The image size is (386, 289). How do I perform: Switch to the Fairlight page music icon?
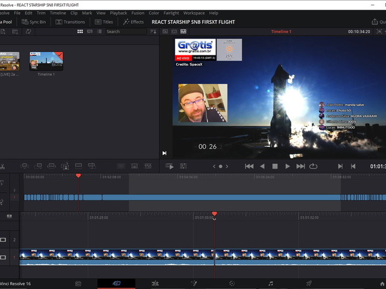pyautogui.click(x=270, y=283)
